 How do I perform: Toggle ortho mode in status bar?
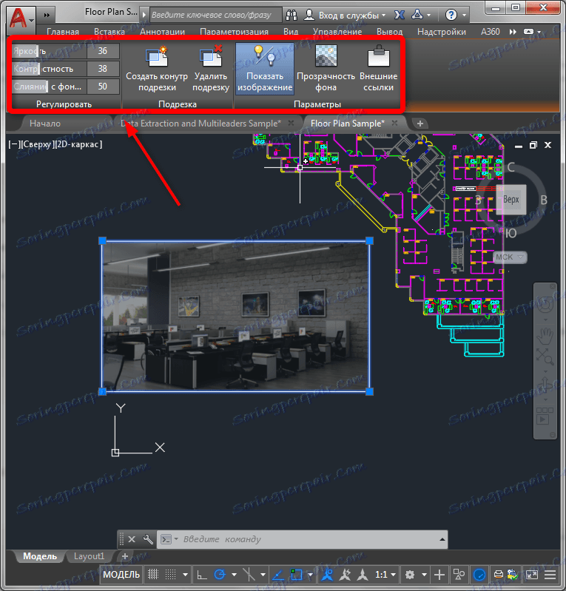pos(202,574)
